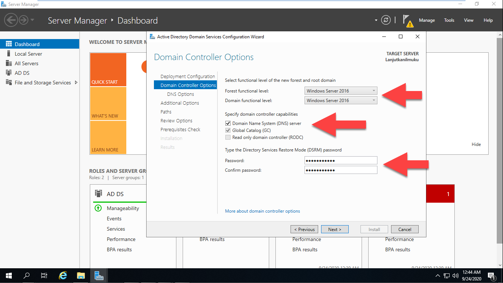Screen dimensions: 503x283
Task: Open Services in the AD DS tile
Action: coord(116,229)
